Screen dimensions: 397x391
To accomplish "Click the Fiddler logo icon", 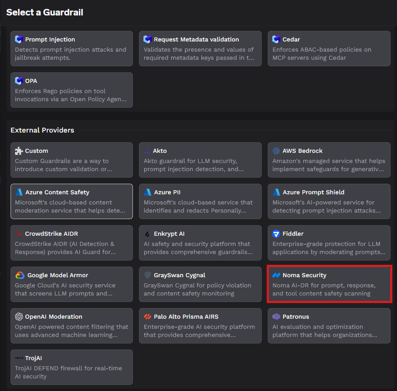I will (x=276, y=234).
